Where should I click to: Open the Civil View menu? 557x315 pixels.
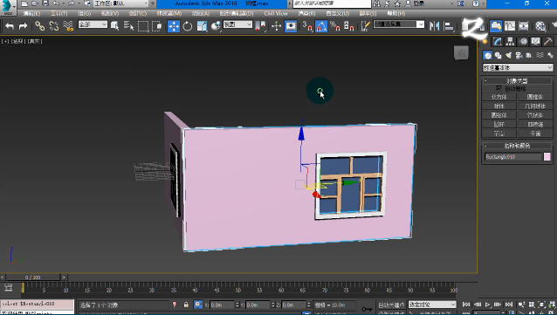pos(276,13)
